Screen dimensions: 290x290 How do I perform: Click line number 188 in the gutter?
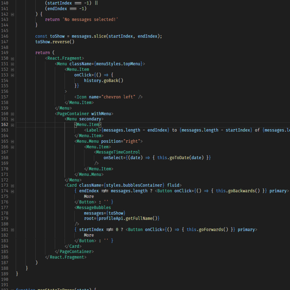point(5,268)
